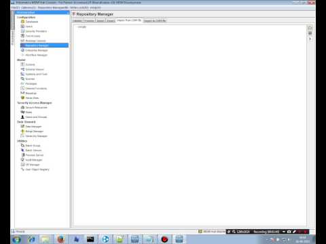Viewport: 326px width, 244px height.
Task: Open the Write Lock menu
Action: pyautogui.click(x=79, y=7)
